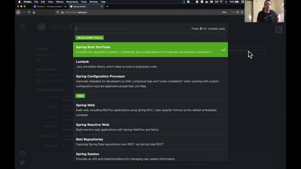Add the Lombok dependency
The width and height of the screenshot is (301, 169).
pyautogui.click(x=150, y=64)
